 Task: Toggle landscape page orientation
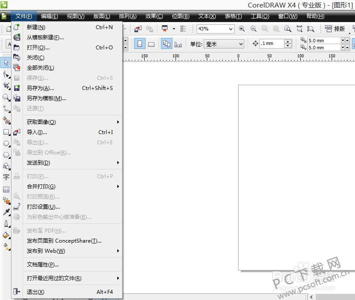pos(151,44)
